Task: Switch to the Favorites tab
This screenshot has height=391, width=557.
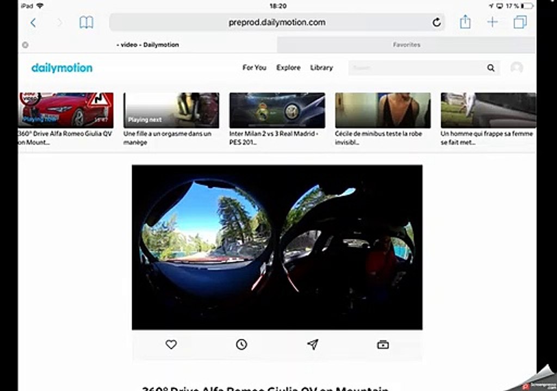Action: pos(406,45)
